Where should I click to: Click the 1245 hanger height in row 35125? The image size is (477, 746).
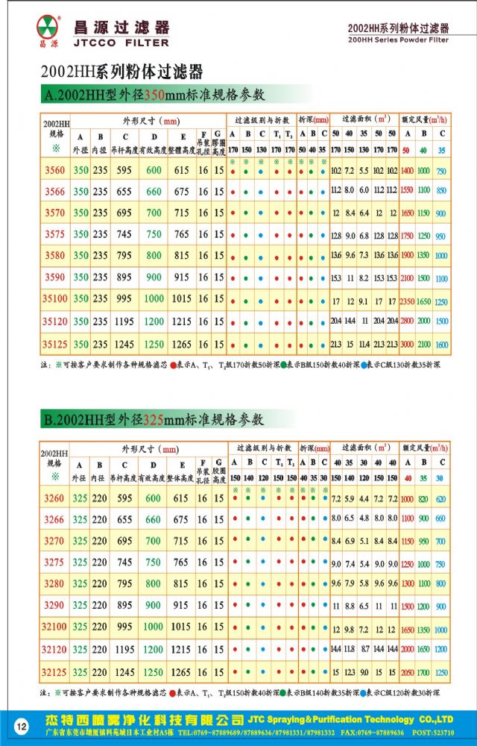(x=124, y=344)
